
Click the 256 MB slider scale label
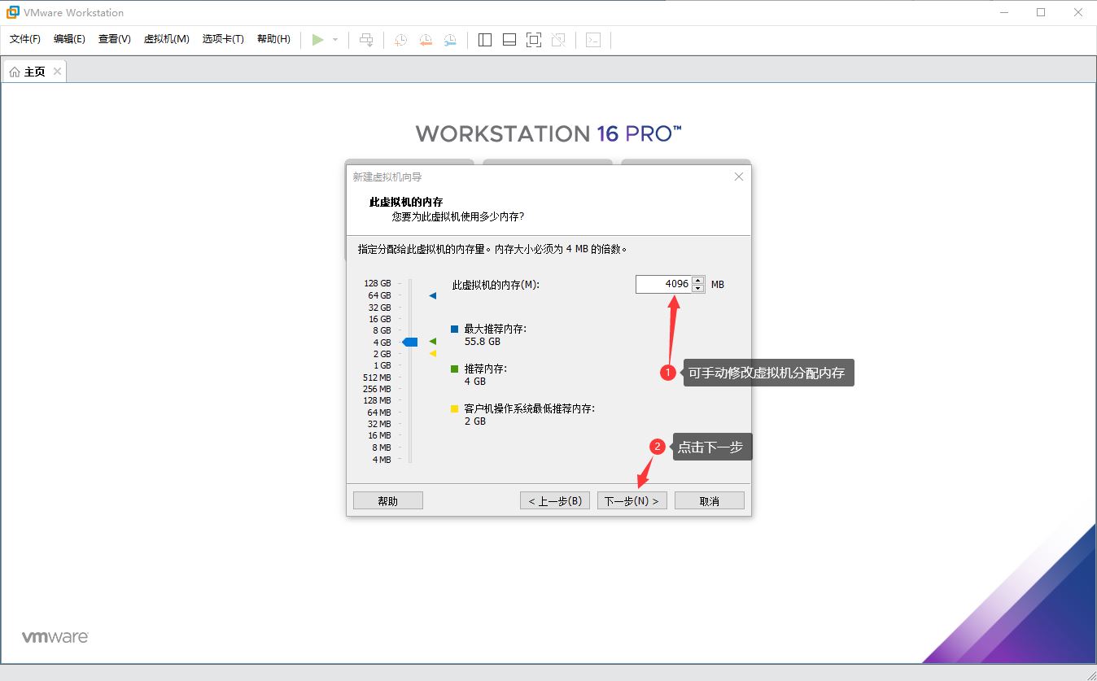pyautogui.click(x=378, y=389)
